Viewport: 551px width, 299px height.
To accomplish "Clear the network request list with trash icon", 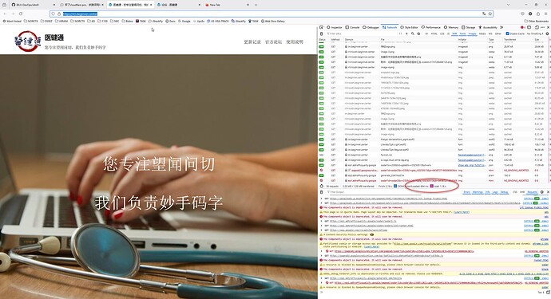I will (321, 33).
